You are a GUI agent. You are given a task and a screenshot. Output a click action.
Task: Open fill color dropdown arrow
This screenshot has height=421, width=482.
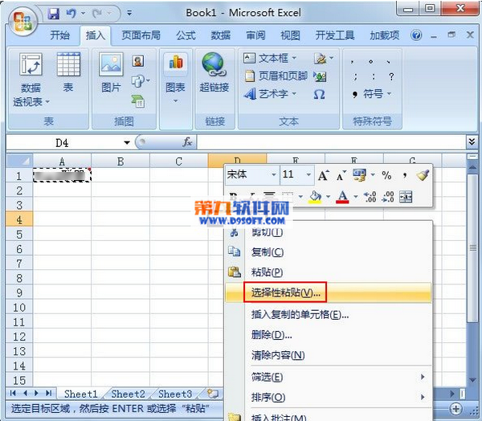pyautogui.click(x=328, y=197)
